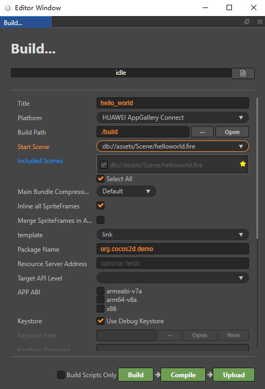265x389 pixels.
Task: Click Open next to Keystore Path
Action: (x=199, y=335)
